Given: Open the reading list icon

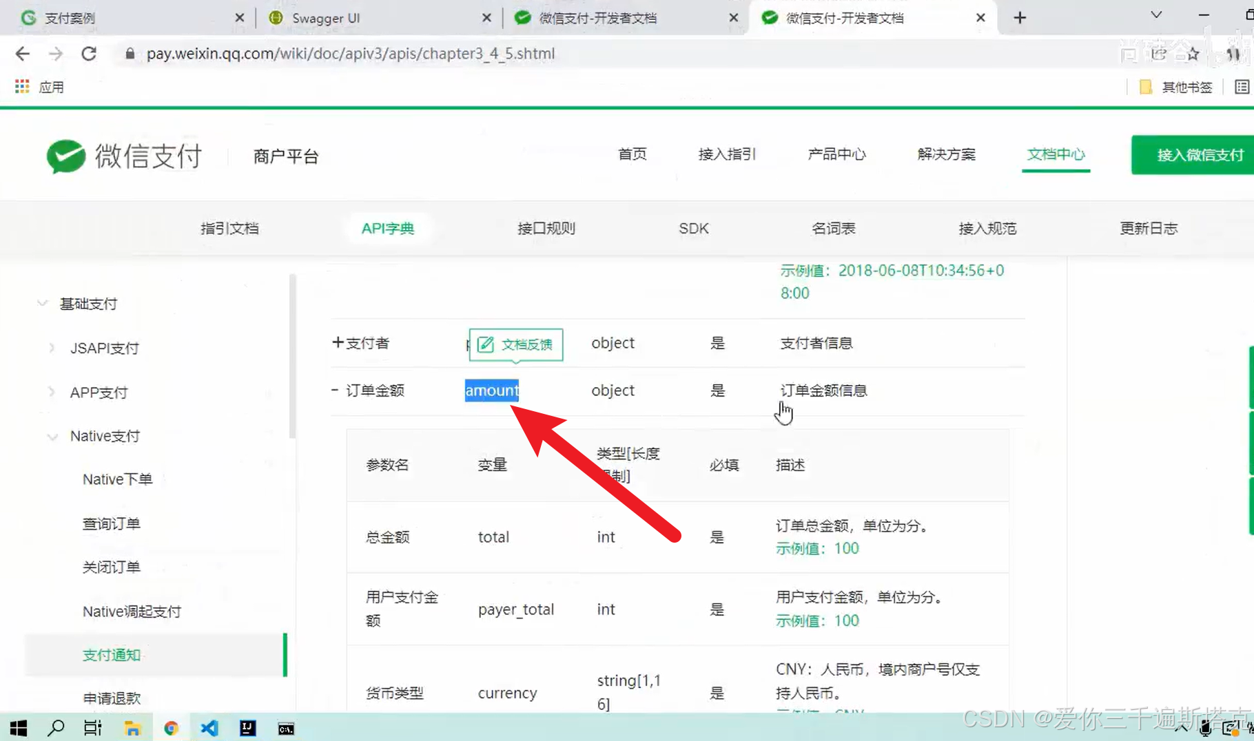Looking at the screenshot, I should 1242,87.
